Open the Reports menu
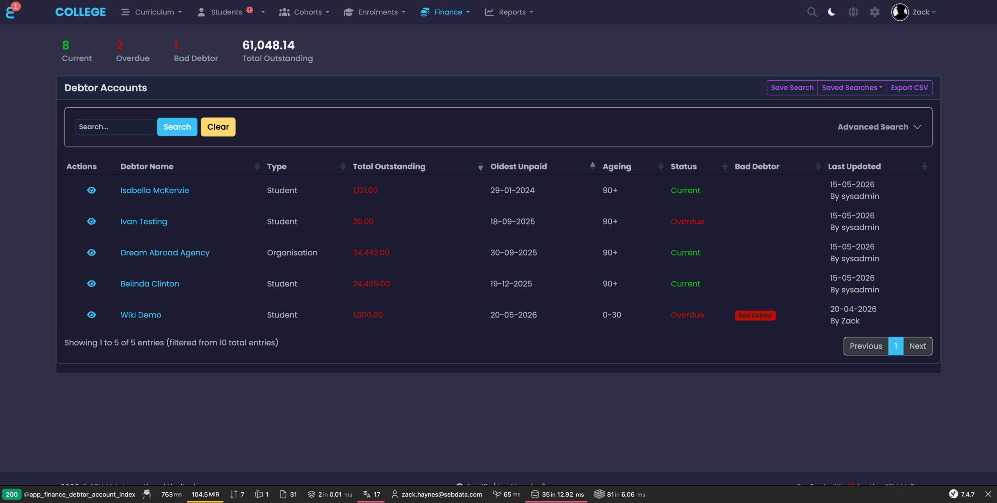The width and height of the screenshot is (997, 503). pos(509,12)
